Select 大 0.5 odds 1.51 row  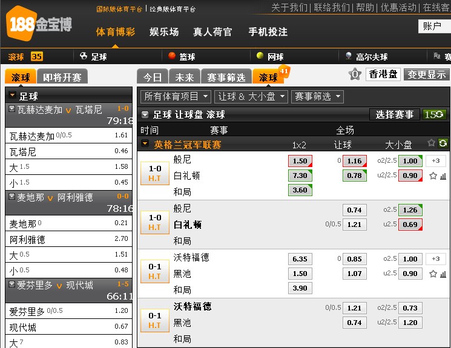click(69, 255)
